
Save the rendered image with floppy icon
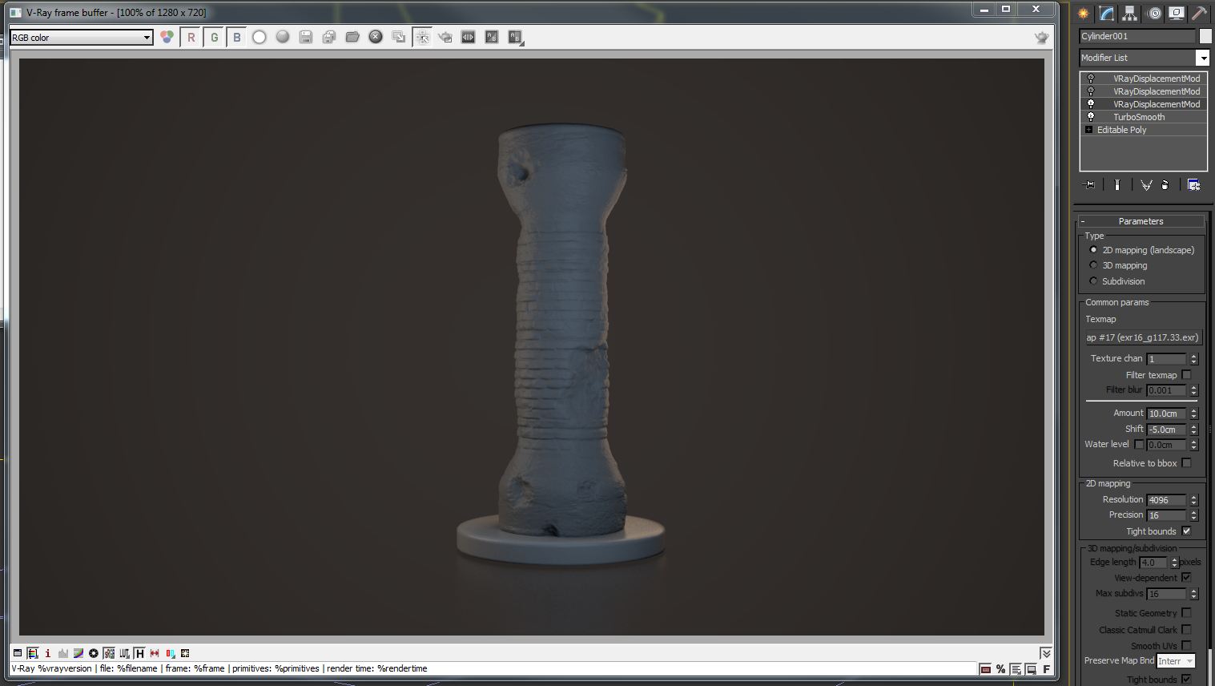coord(305,37)
